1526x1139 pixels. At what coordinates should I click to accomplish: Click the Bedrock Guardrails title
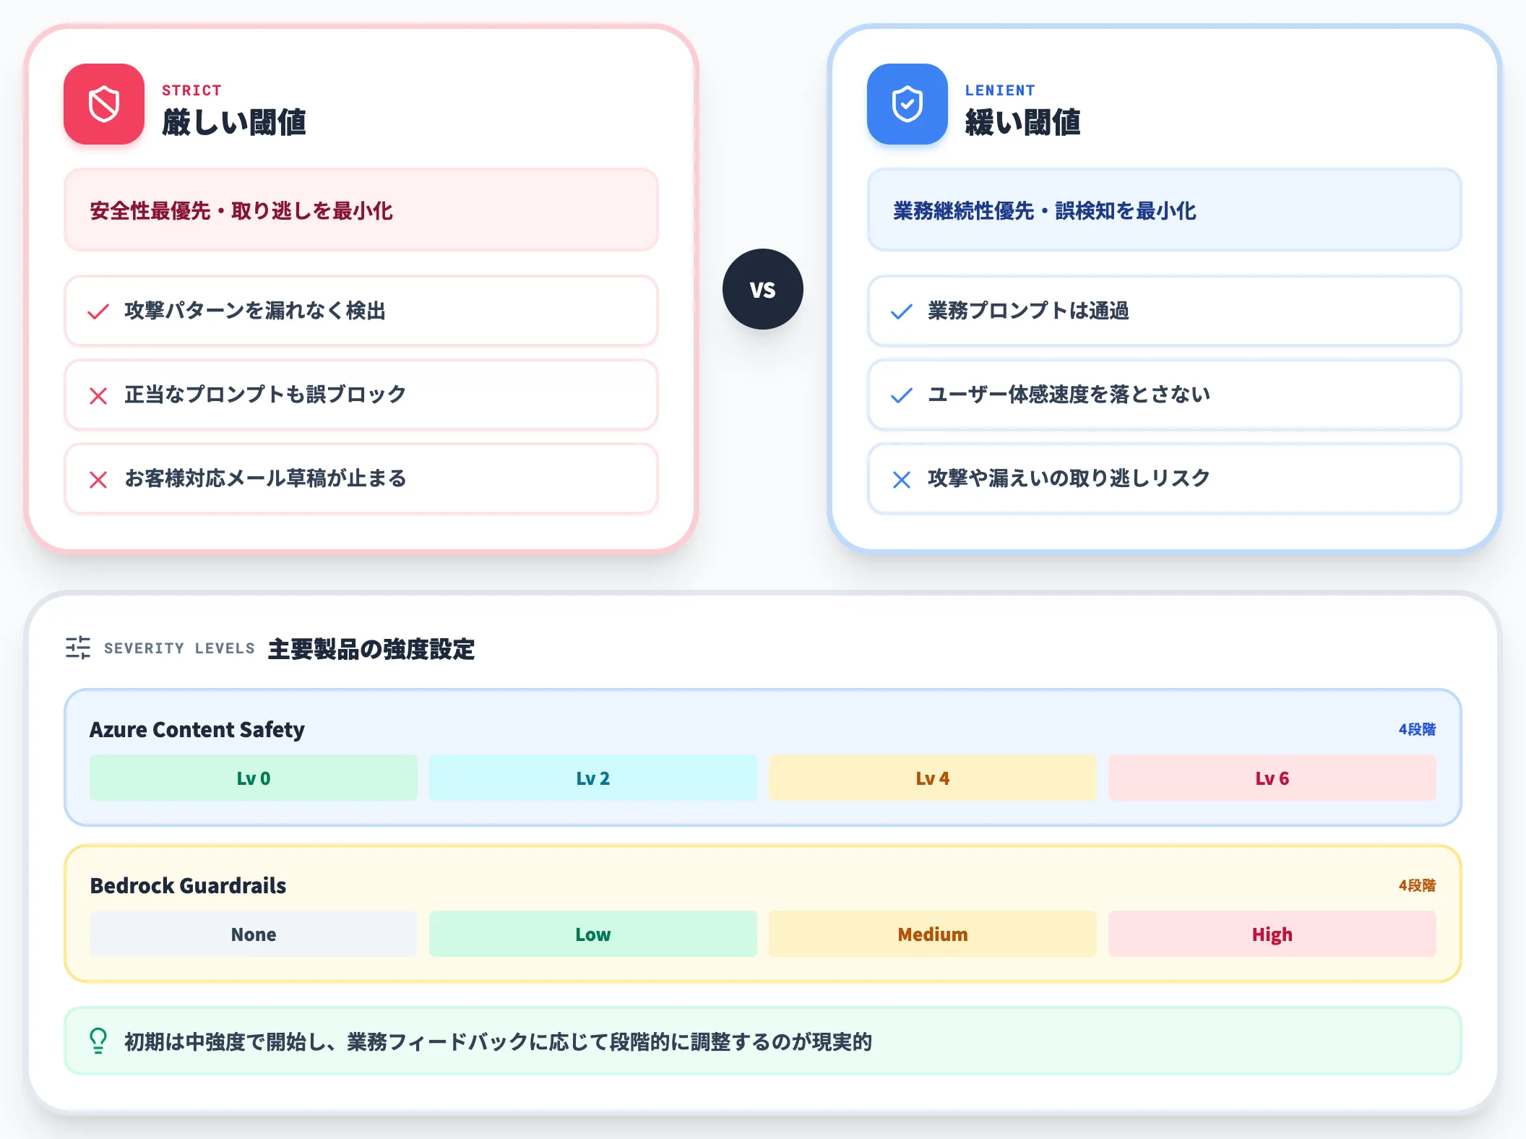(188, 885)
